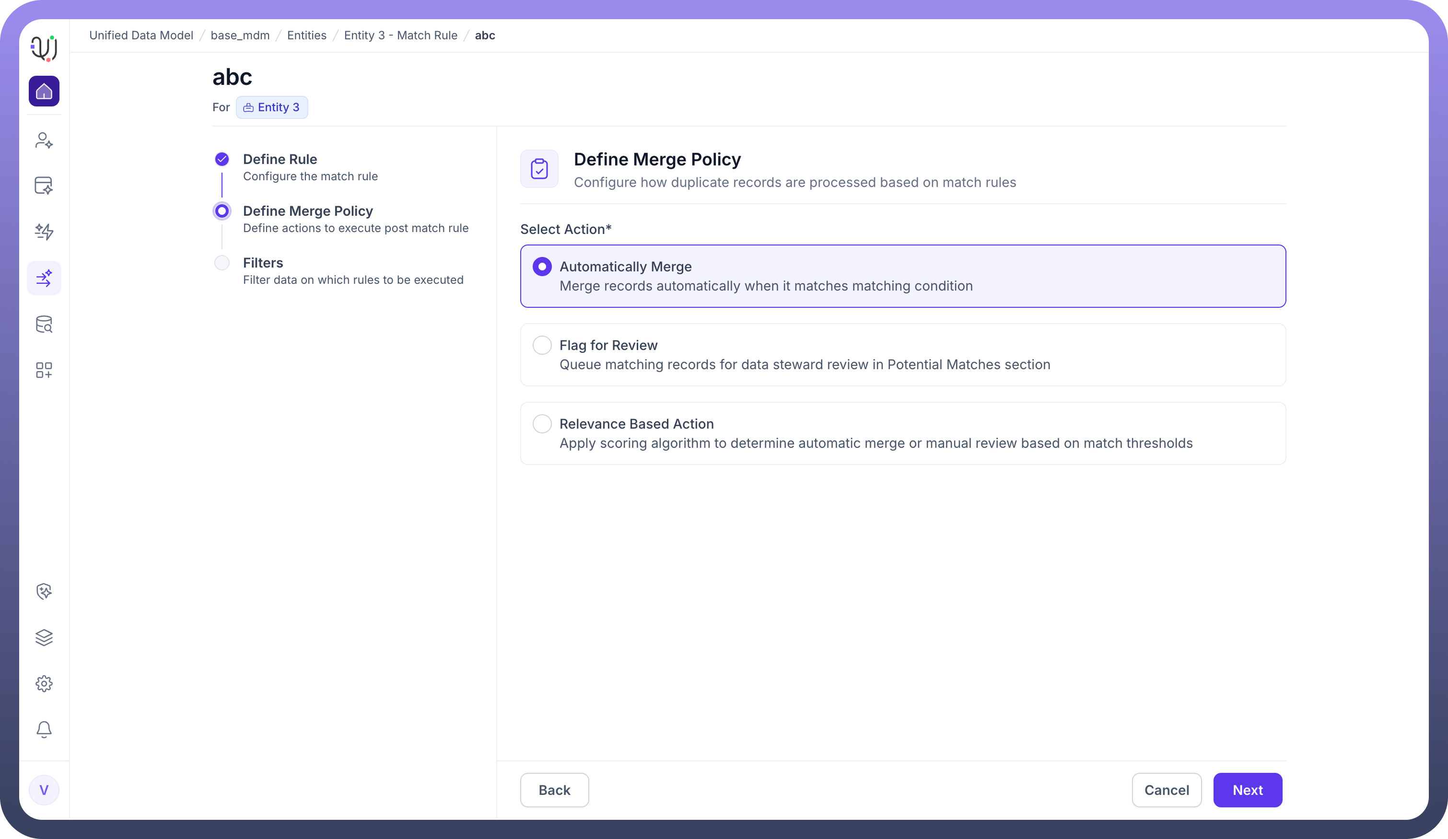Open the grid-plus apps icon

tap(44, 370)
